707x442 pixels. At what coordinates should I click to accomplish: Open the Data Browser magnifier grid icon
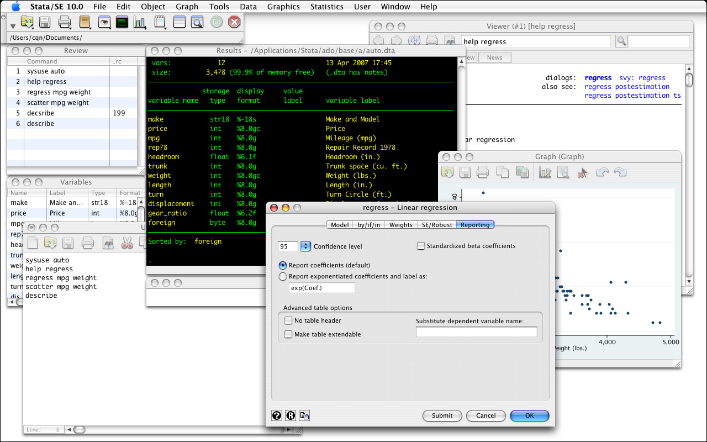click(x=197, y=22)
